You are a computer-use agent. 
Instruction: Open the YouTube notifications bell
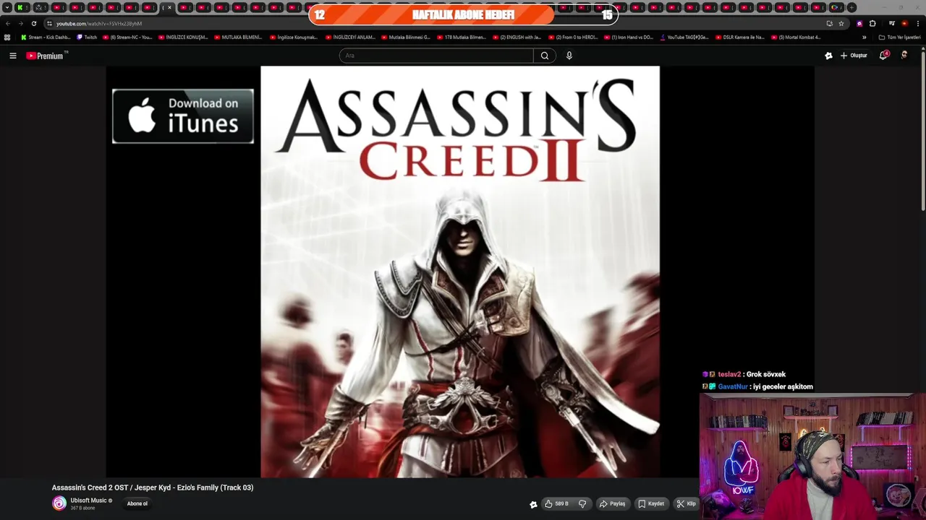[x=883, y=56]
